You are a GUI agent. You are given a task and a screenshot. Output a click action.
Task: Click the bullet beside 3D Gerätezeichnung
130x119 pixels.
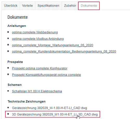[x=8, y=114]
